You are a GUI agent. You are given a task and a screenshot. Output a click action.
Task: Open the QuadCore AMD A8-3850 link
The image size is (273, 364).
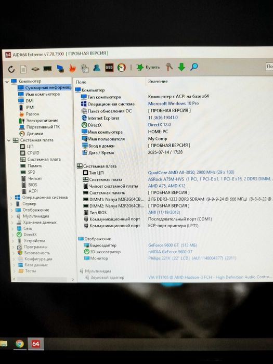[191, 172]
